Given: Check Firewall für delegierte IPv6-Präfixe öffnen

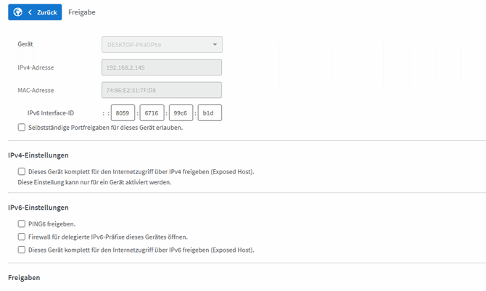Looking at the screenshot, I should pos(21,237).
